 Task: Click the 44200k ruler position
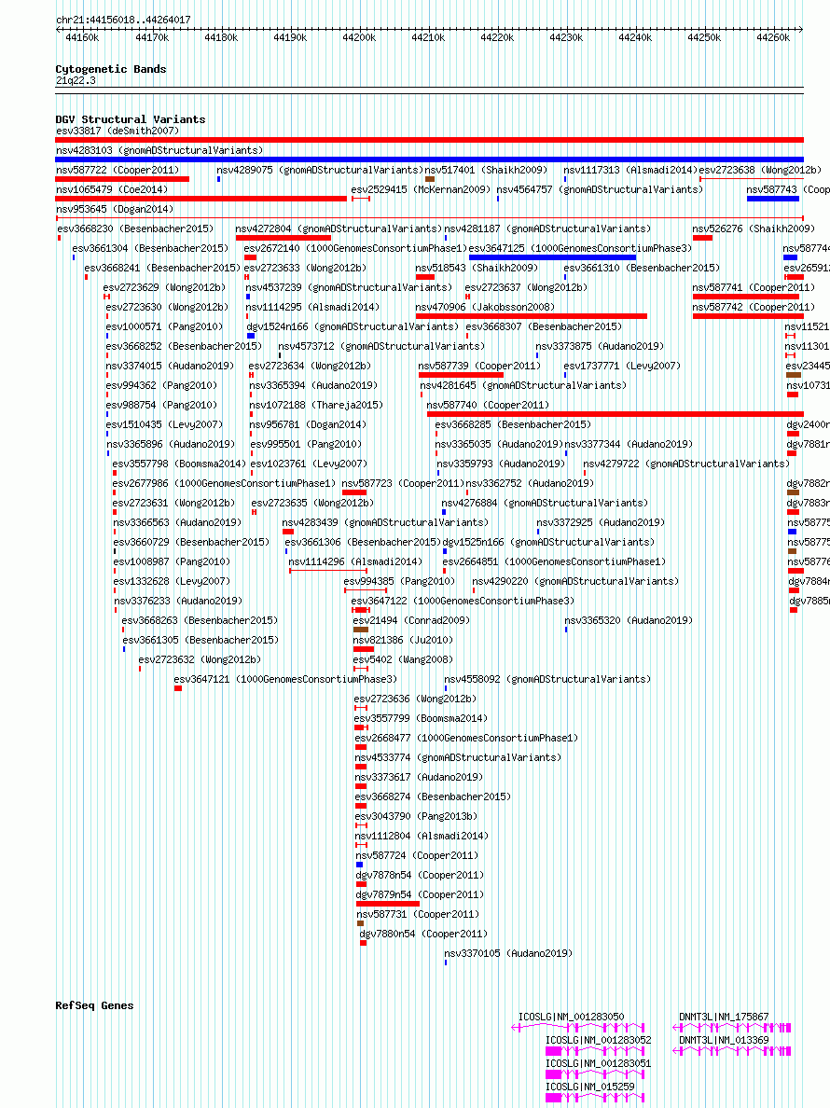[359, 37]
